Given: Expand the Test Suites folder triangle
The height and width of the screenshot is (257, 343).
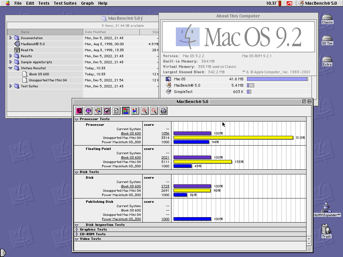Looking at the screenshot, I should (x=10, y=86).
